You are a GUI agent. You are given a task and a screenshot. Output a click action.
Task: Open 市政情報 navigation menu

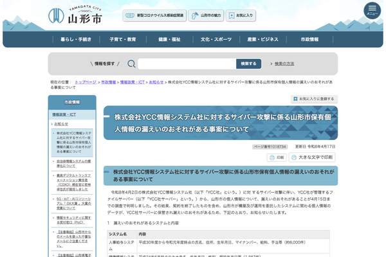pos(309,39)
